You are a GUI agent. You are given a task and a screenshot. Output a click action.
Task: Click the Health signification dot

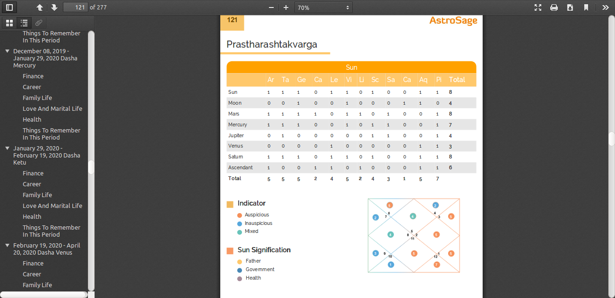click(240, 278)
